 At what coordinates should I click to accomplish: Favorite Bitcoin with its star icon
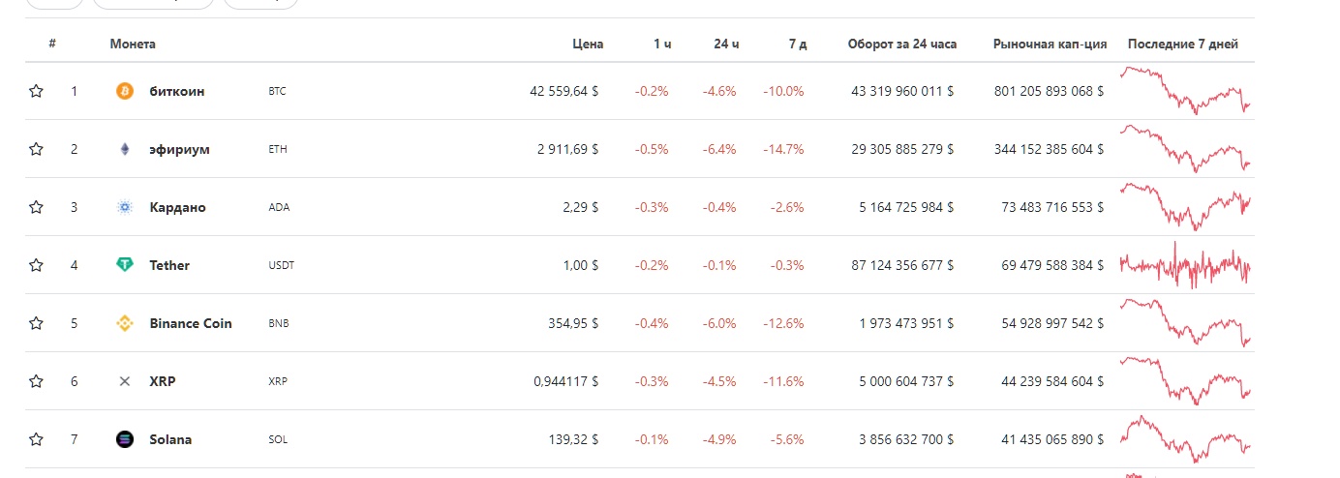[36, 91]
